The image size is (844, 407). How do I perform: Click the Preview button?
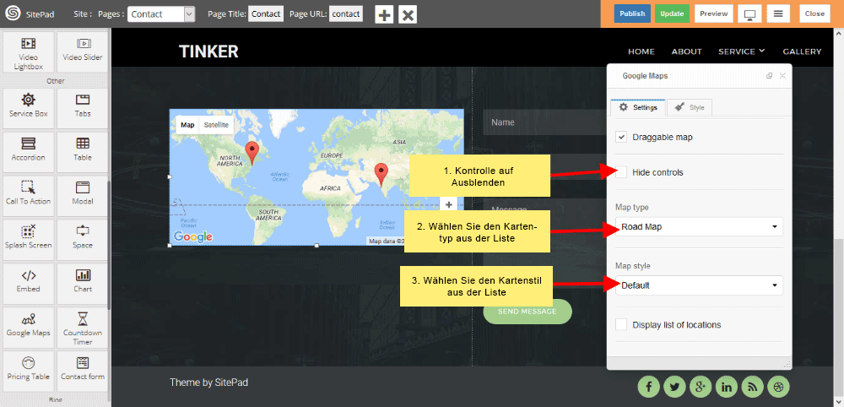714,14
